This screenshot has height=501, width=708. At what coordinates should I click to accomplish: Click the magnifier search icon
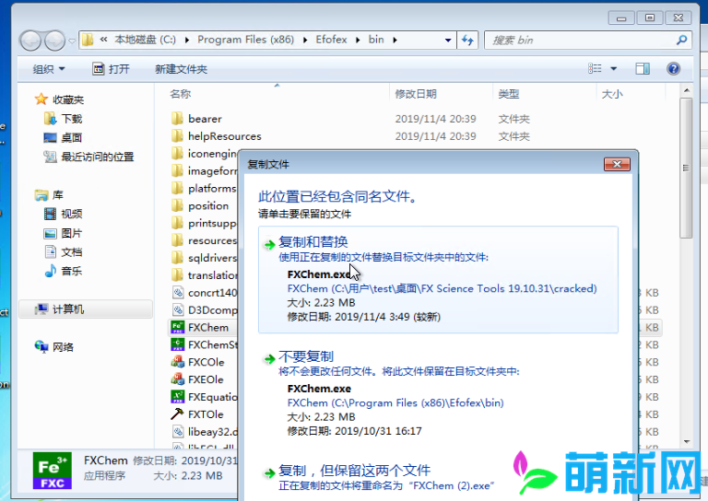pyautogui.click(x=682, y=41)
